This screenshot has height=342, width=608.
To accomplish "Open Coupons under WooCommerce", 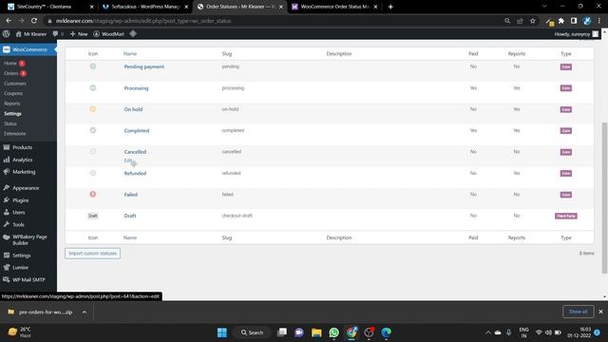I will point(13,93).
